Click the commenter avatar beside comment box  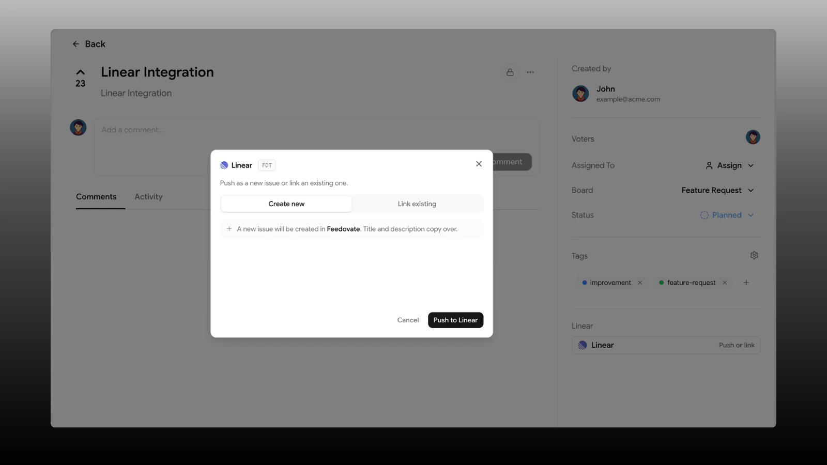78,128
